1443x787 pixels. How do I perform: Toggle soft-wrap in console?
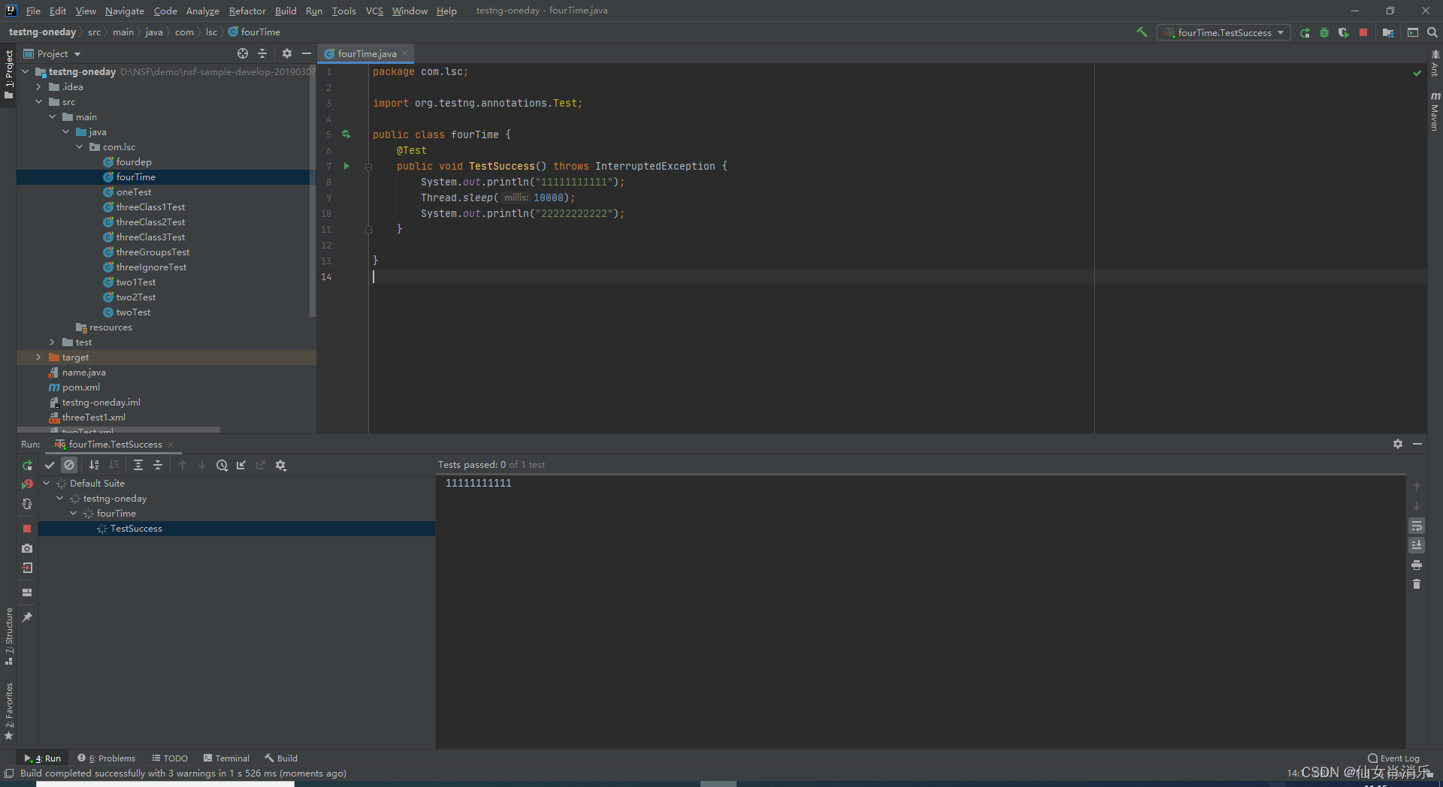click(1417, 526)
